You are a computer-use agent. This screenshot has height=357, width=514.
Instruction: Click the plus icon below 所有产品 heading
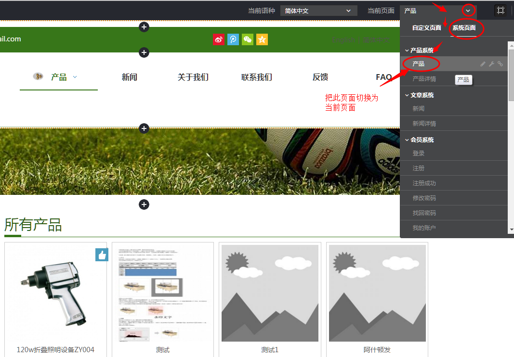144,204
